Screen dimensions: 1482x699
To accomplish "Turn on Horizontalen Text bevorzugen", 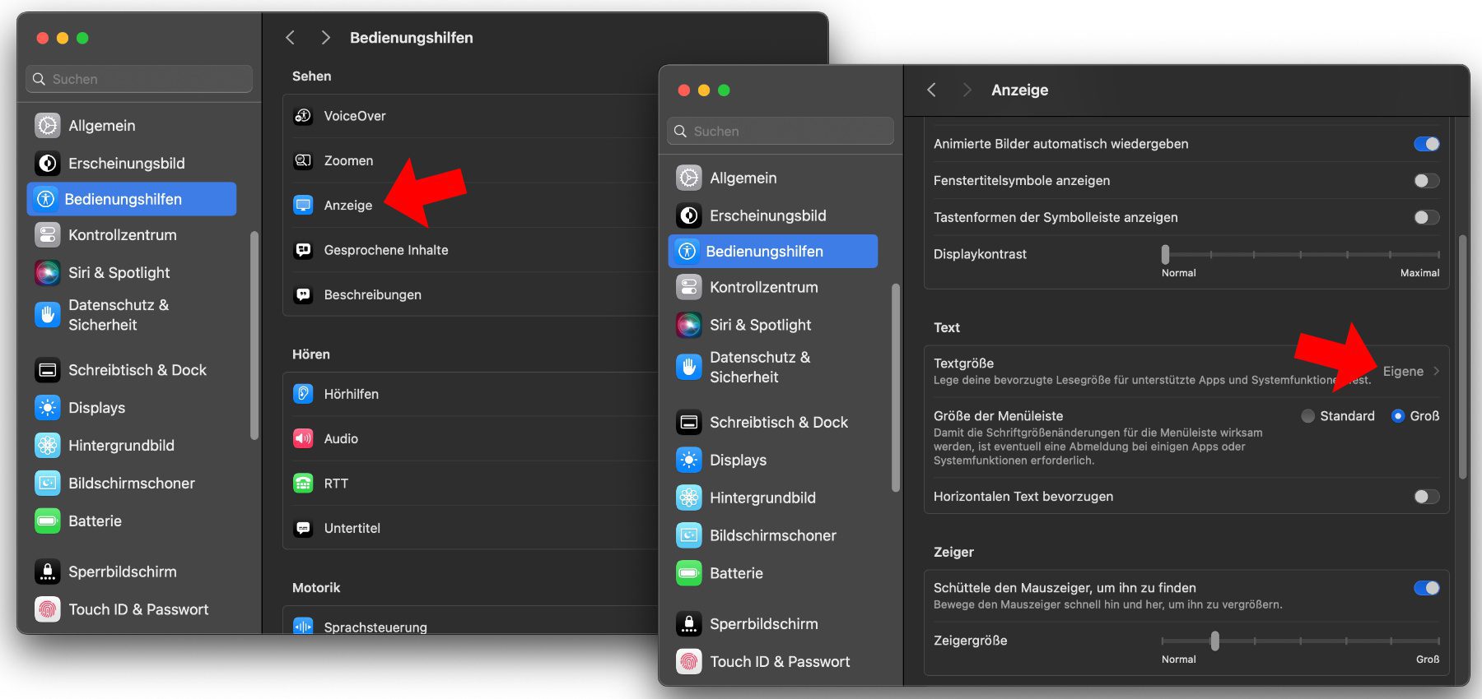I will (x=1426, y=497).
